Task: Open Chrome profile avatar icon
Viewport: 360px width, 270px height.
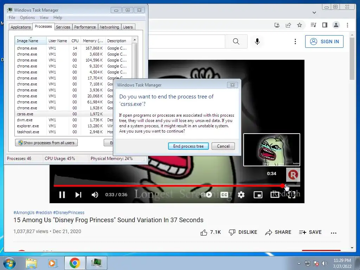Action: click(x=336, y=25)
